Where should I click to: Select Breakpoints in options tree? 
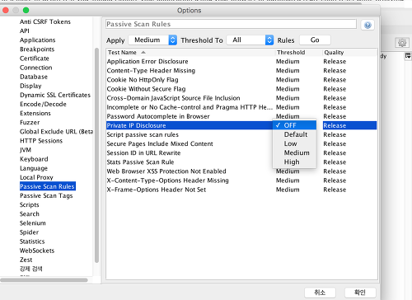(x=37, y=49)
